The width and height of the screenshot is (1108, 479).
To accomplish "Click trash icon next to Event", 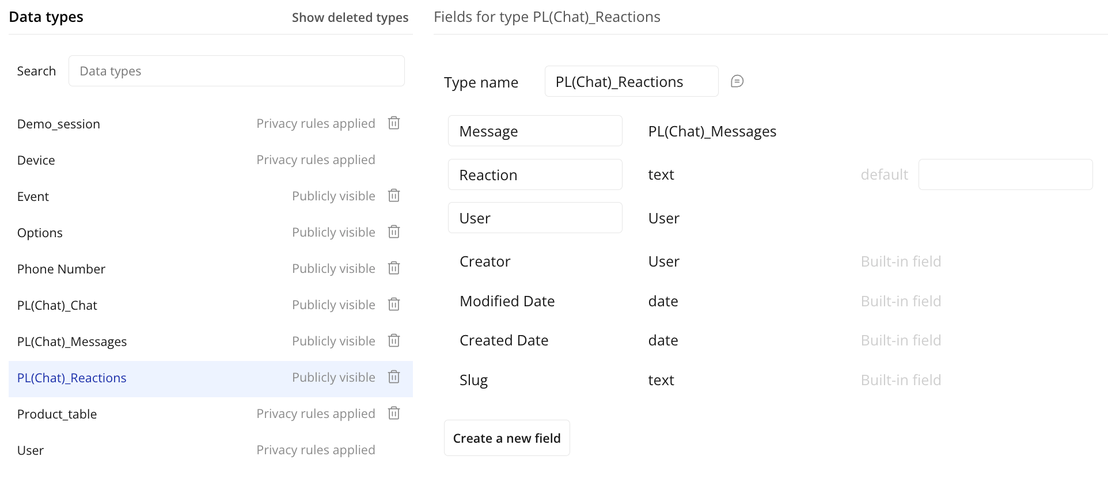I will coord(394,196).
